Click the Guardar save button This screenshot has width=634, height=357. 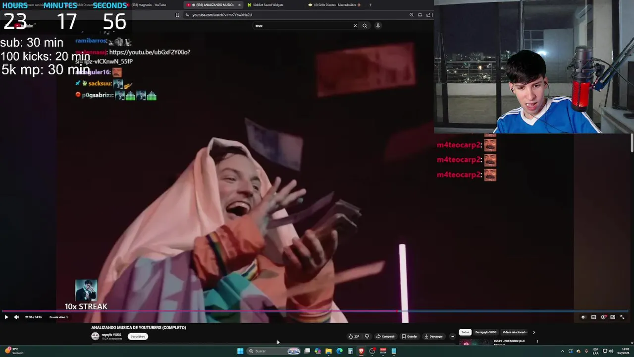coord(410,336)
